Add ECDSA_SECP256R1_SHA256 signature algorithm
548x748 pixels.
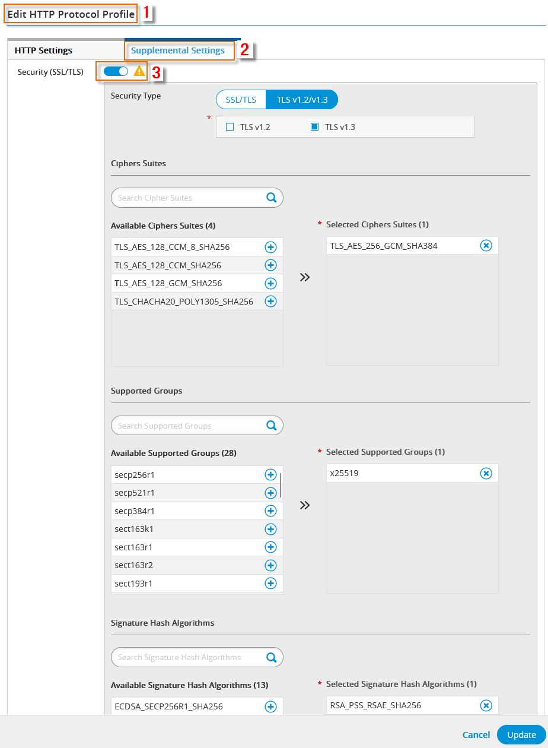pyautogui.click(x=270, y=706)
